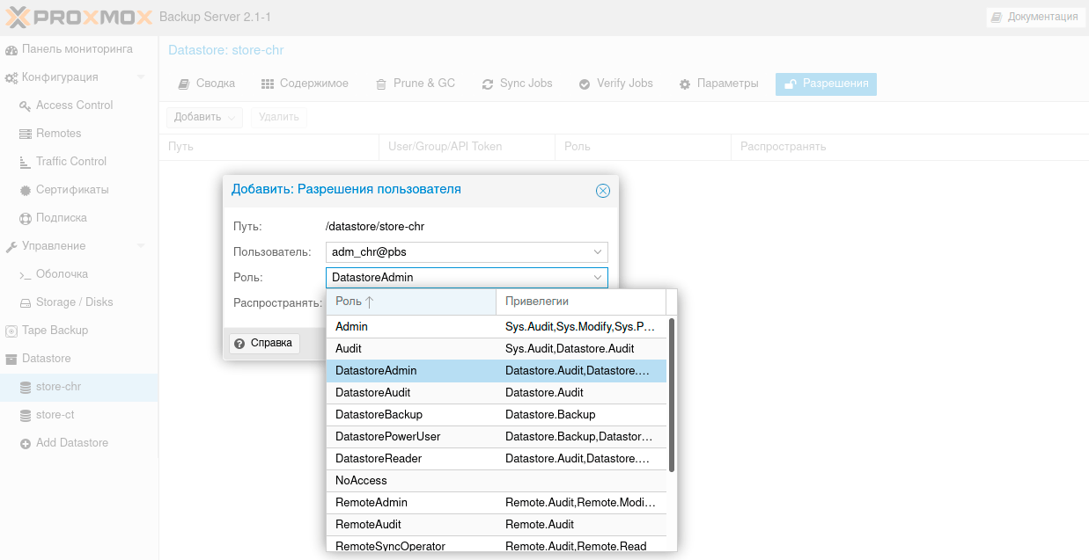Select the NoAccess role option
Viewport: 1089px width, 560px height.
point(361,480)
